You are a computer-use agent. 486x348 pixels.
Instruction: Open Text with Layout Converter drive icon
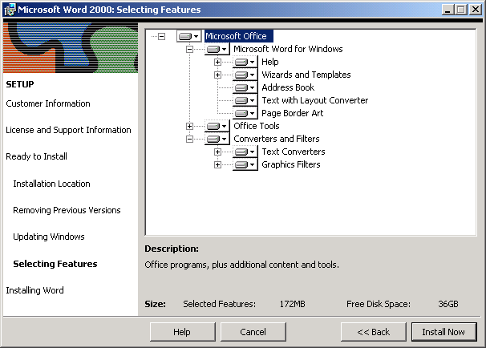245,100
